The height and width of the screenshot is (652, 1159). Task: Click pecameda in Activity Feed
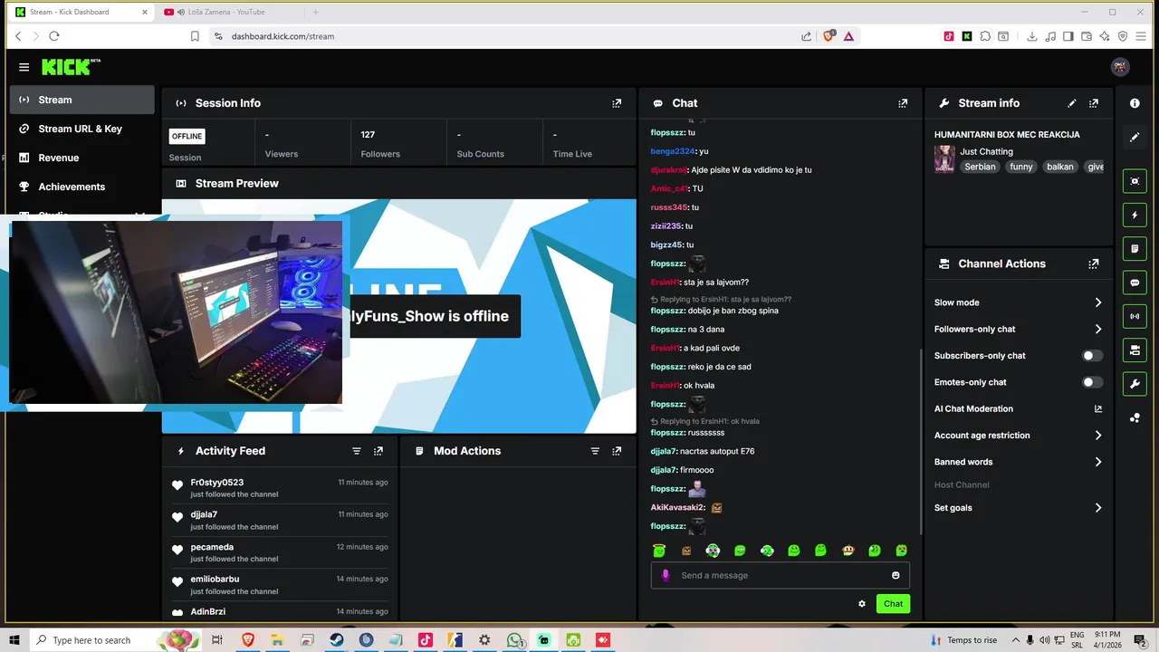pos(212,547)
